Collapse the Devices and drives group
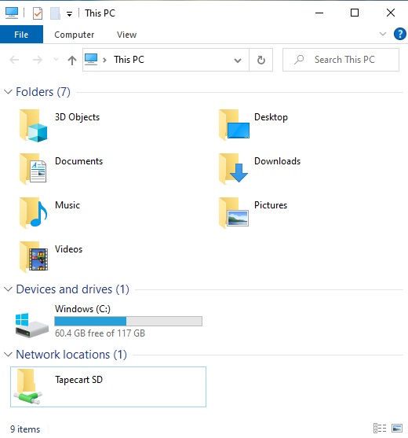Screen dimensions: 408x438 pos(8,289)
